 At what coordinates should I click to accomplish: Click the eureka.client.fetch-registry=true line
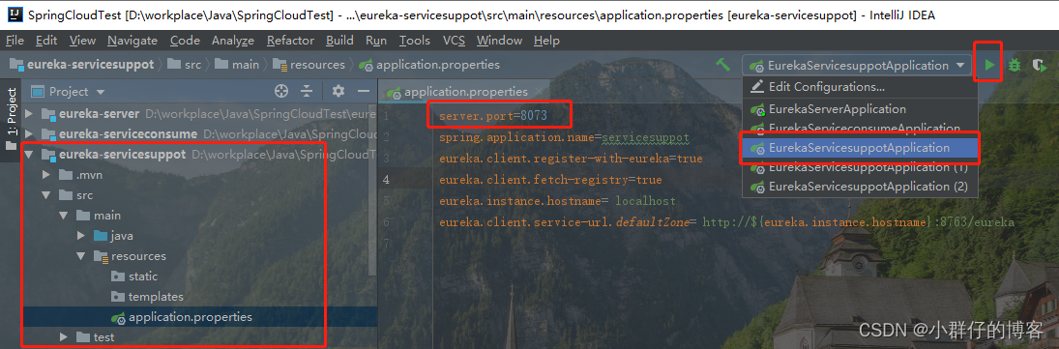pos(550,180)
